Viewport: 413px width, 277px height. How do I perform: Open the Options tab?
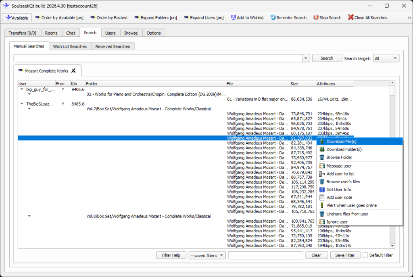click(154, 33)
